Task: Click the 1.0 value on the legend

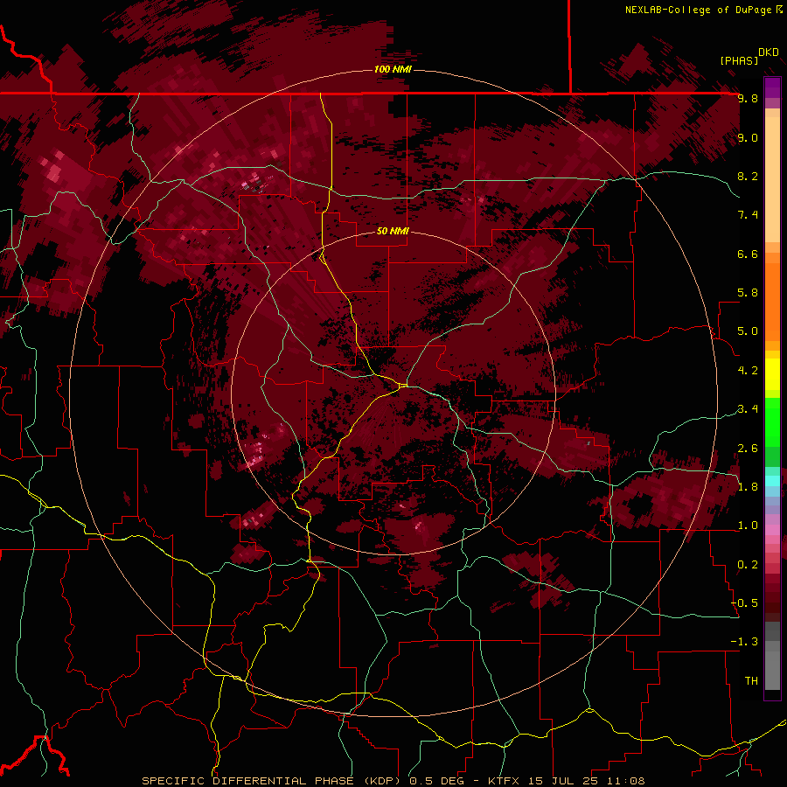Action: click(x=748, y=526)
